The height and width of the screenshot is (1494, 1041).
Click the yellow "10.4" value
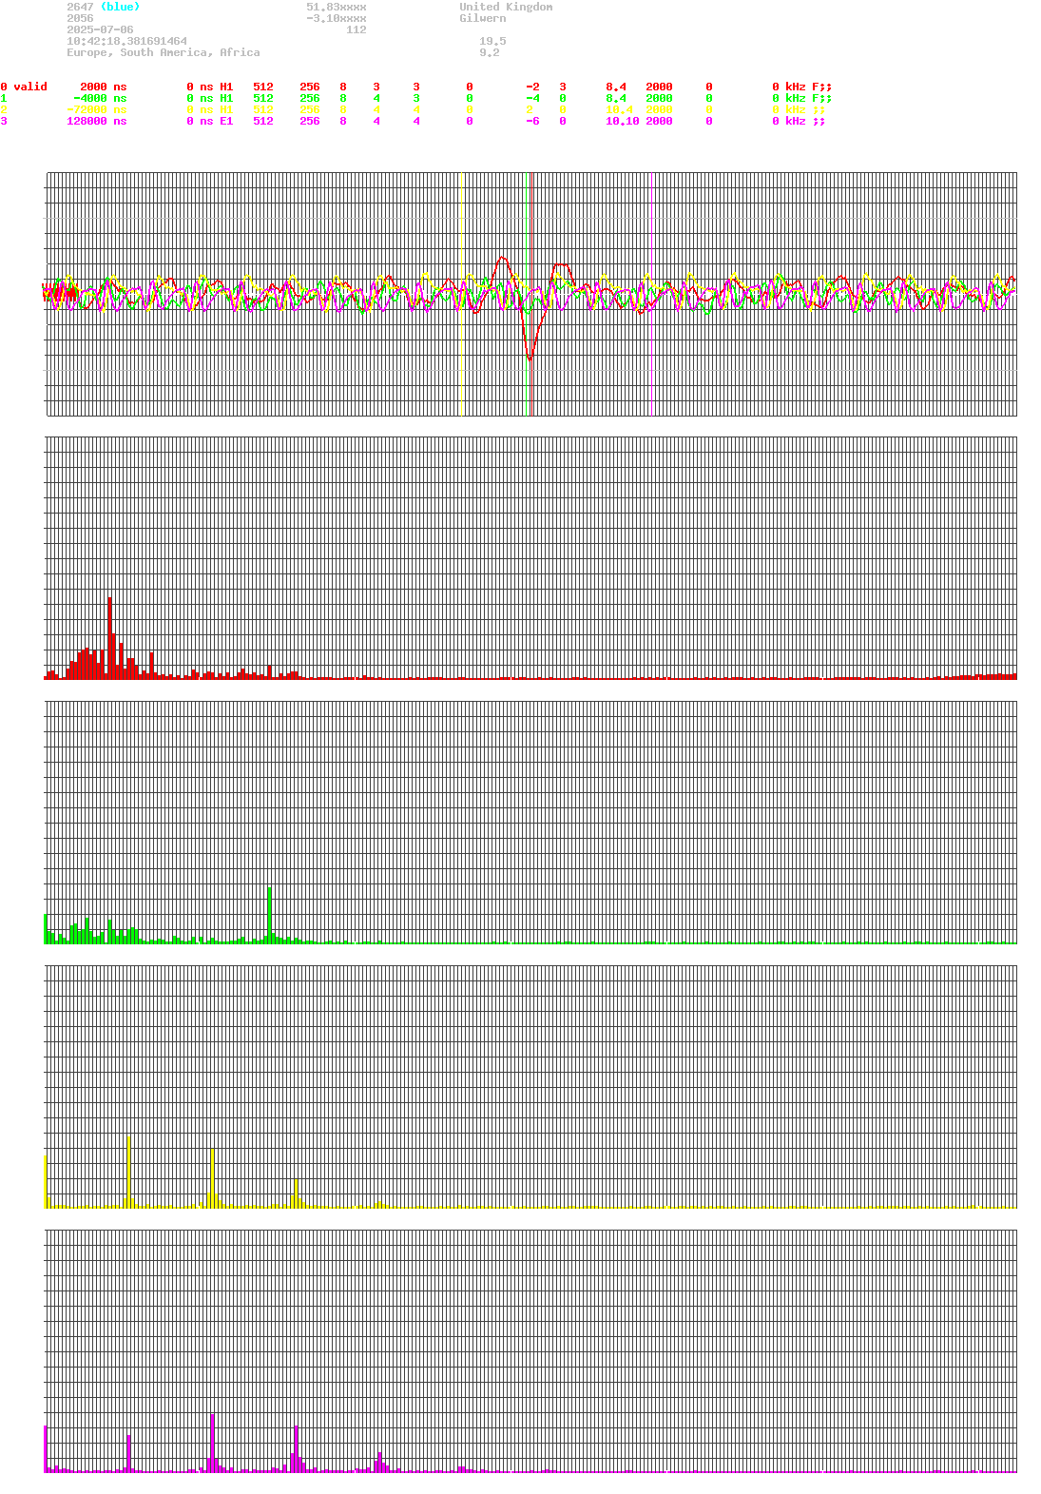[x=619, y=109]
